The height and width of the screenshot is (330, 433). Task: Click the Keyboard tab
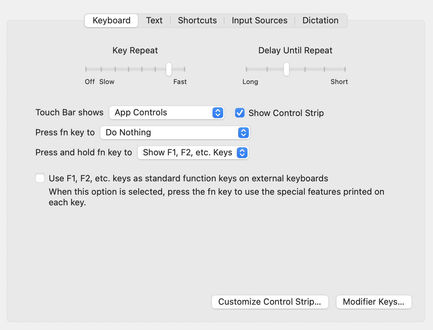click(111, 21)
